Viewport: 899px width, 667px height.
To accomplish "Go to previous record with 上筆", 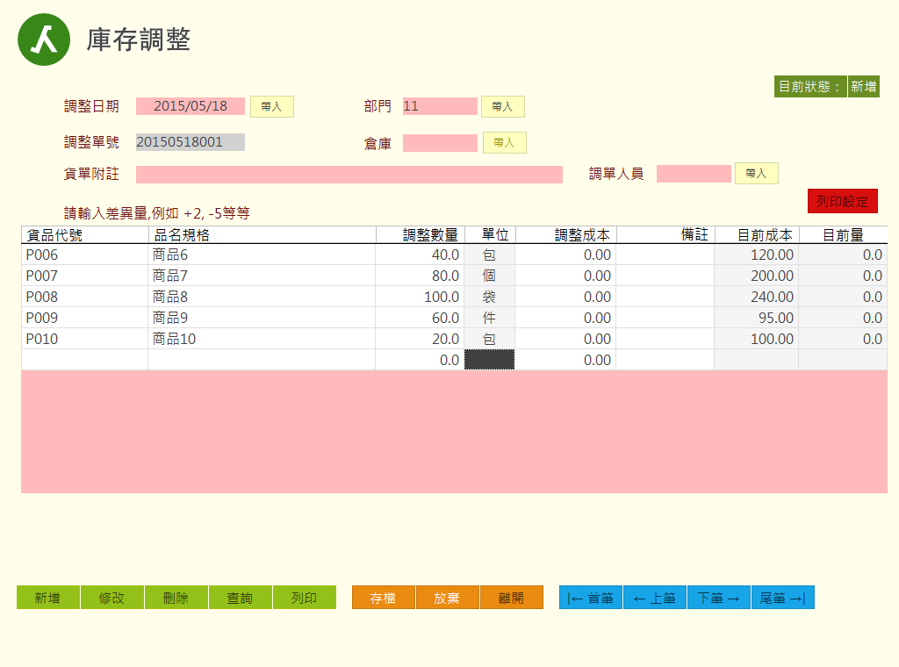I will pyautogui.click(x=655, y=598).
